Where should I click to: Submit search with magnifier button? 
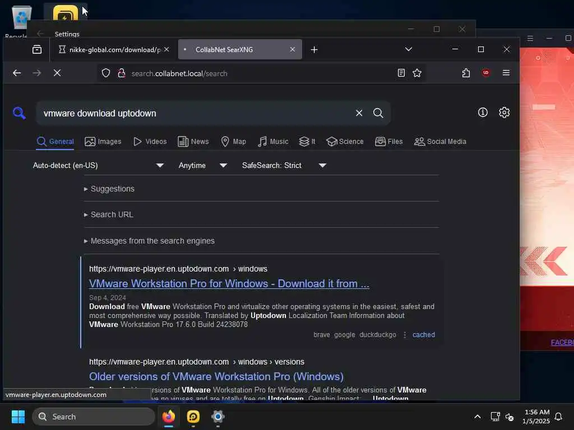click(378, 113)
